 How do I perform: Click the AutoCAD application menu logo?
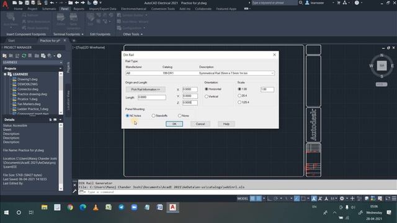[5, 4]
